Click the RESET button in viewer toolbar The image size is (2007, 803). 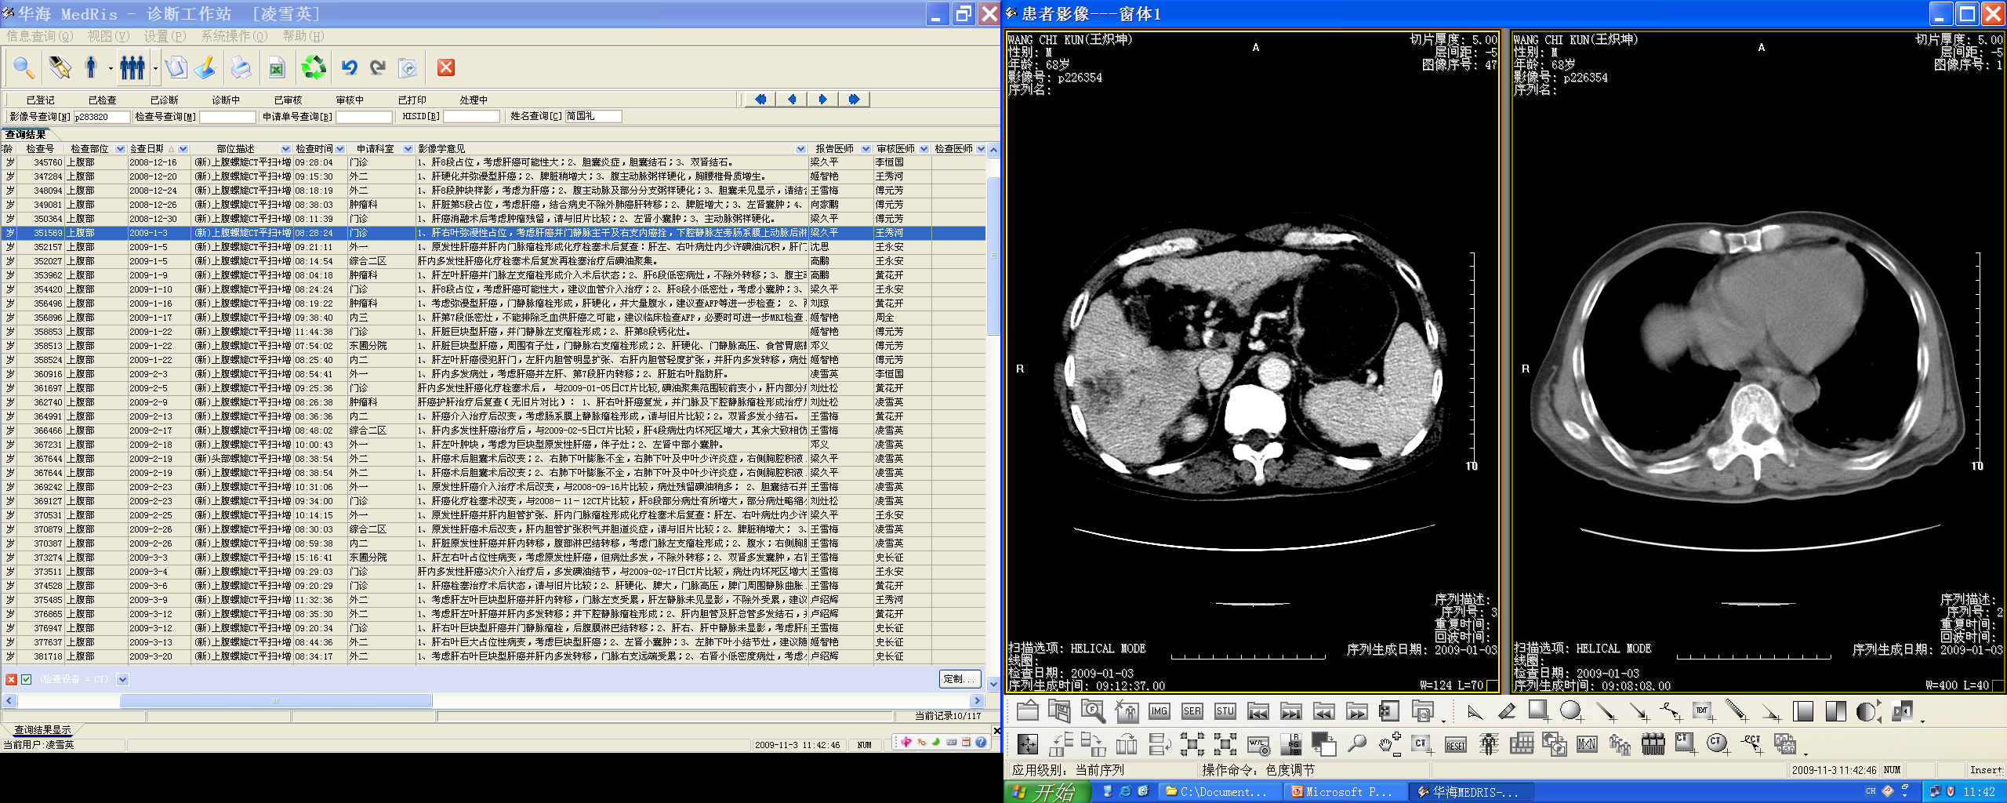1456,744
